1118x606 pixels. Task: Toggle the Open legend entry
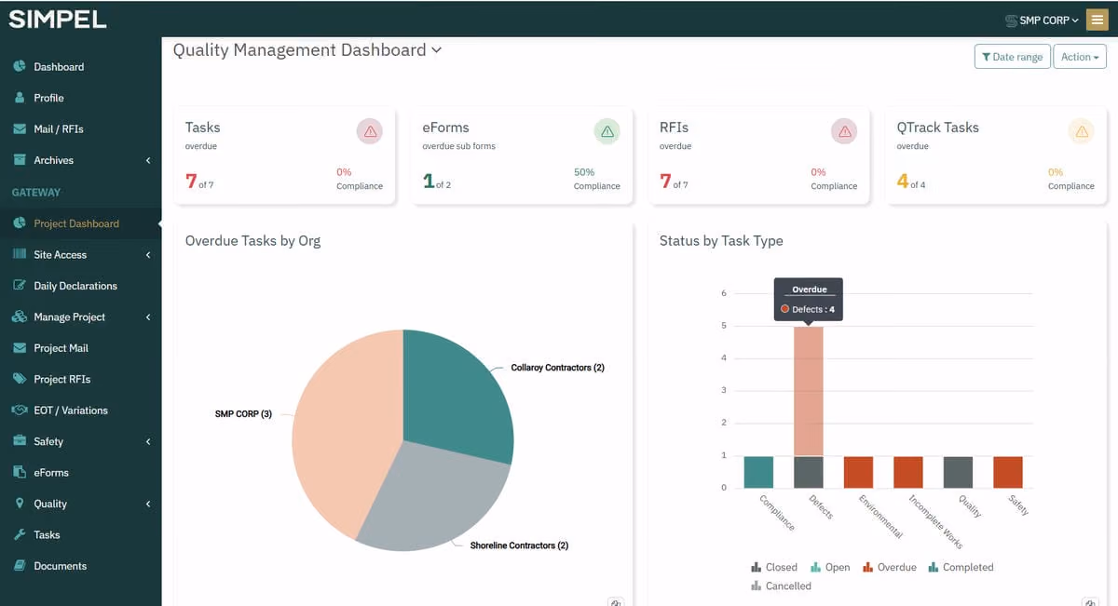(830, 567)
